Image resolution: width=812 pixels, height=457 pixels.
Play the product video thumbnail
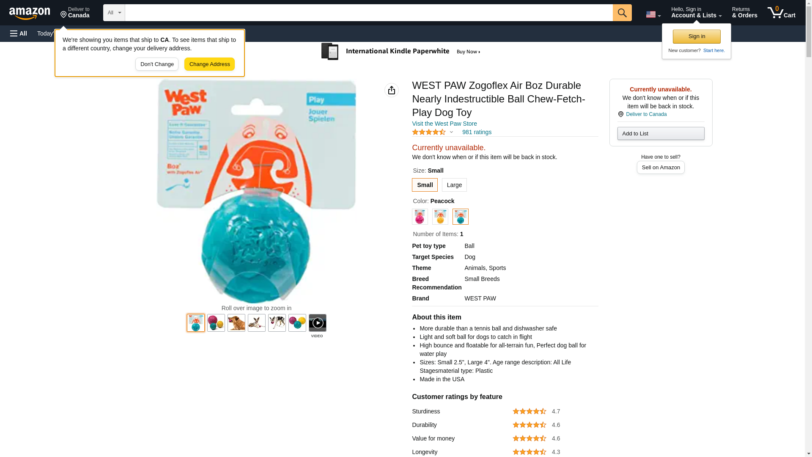click(317, 323)
